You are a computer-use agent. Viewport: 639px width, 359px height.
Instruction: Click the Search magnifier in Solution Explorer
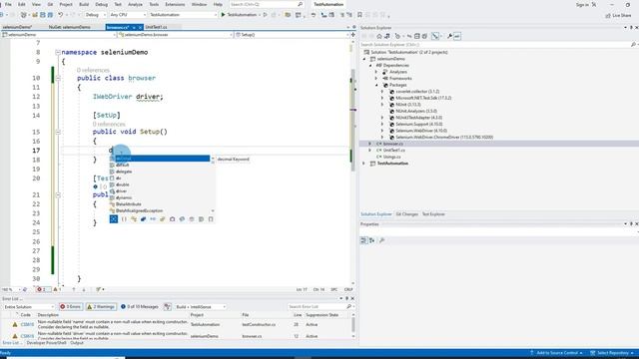(x=633, y=44)
